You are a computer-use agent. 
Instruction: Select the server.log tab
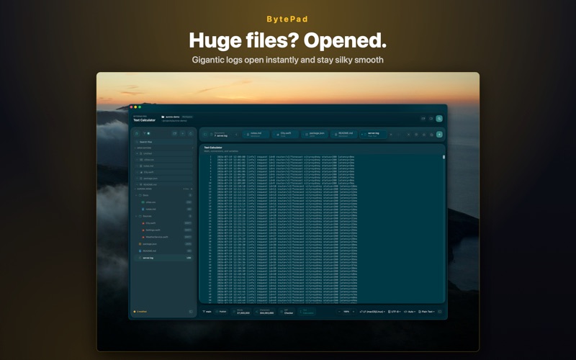[x=373, y=135]
